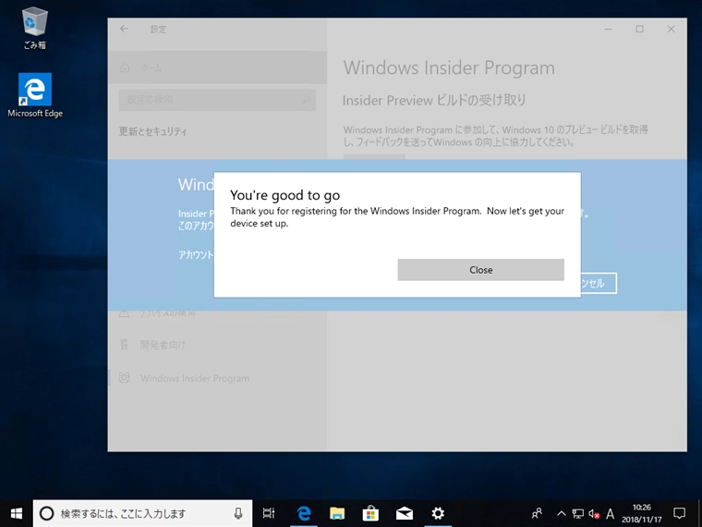This screenshot has width=702, height=527.
Task: Select 開発者向け in Settings sidebar
Action: (217, 345)
